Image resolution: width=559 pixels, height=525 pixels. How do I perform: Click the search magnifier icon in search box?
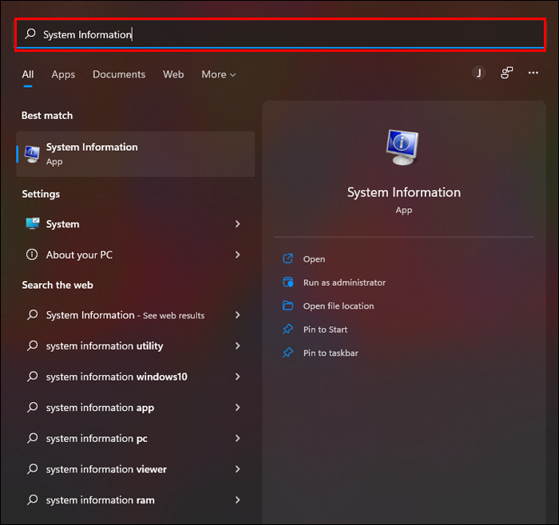pyautogui.click(x=30, y=34)
